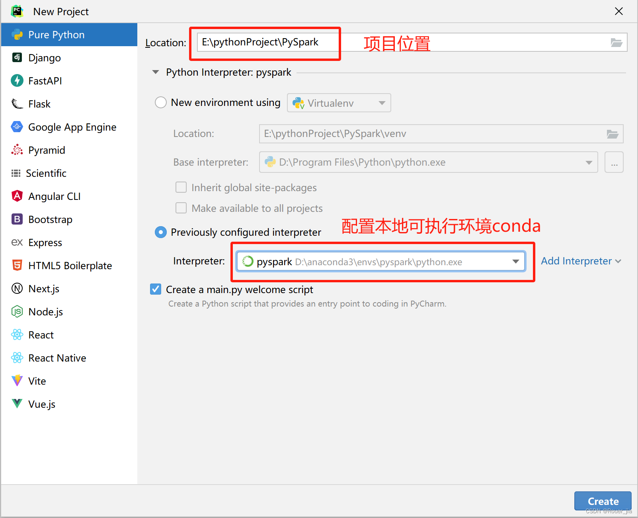Choose Next.js project type
Viewport: 638px width, 518px height.
pos(69,289)
